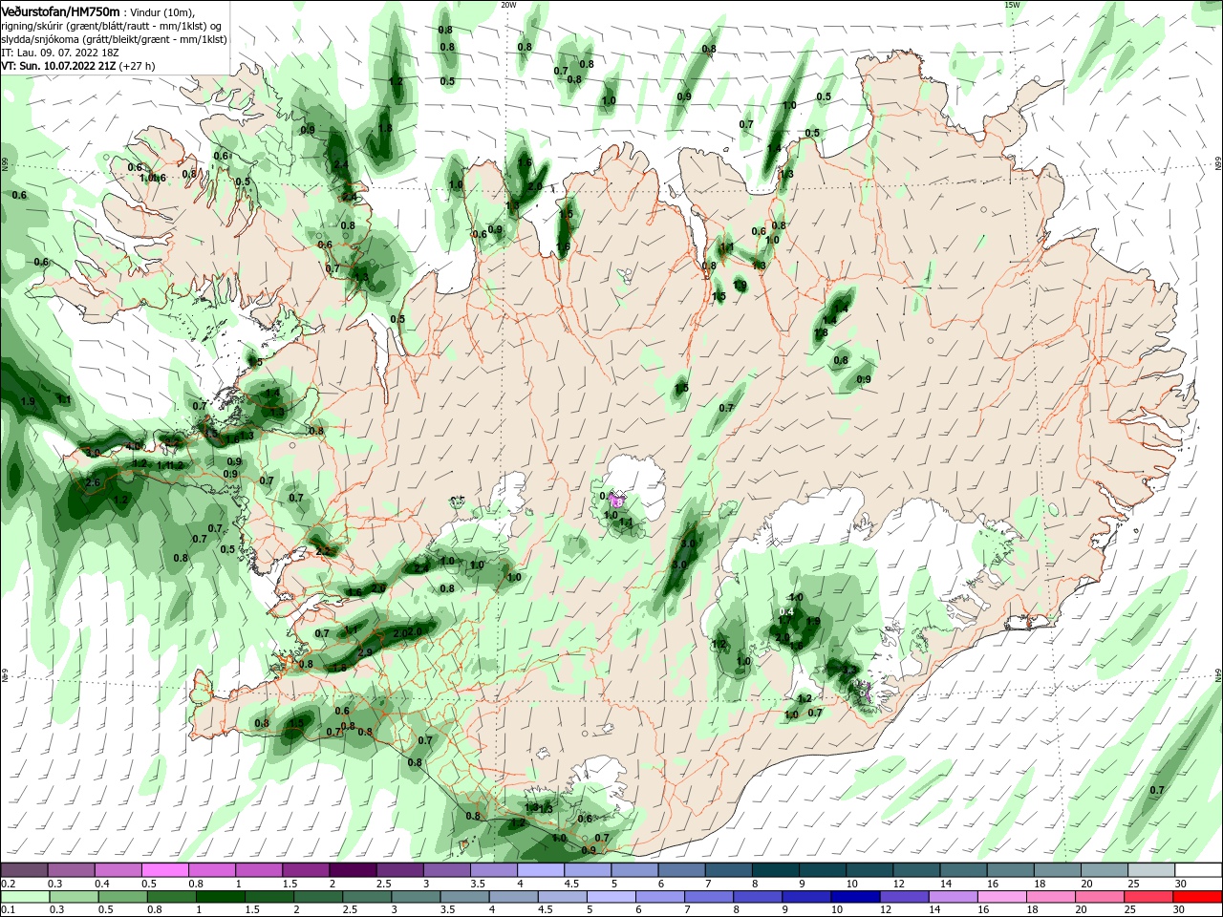
Task: Click rain legend swatch beginning at 20
Action: [1098, 897]
